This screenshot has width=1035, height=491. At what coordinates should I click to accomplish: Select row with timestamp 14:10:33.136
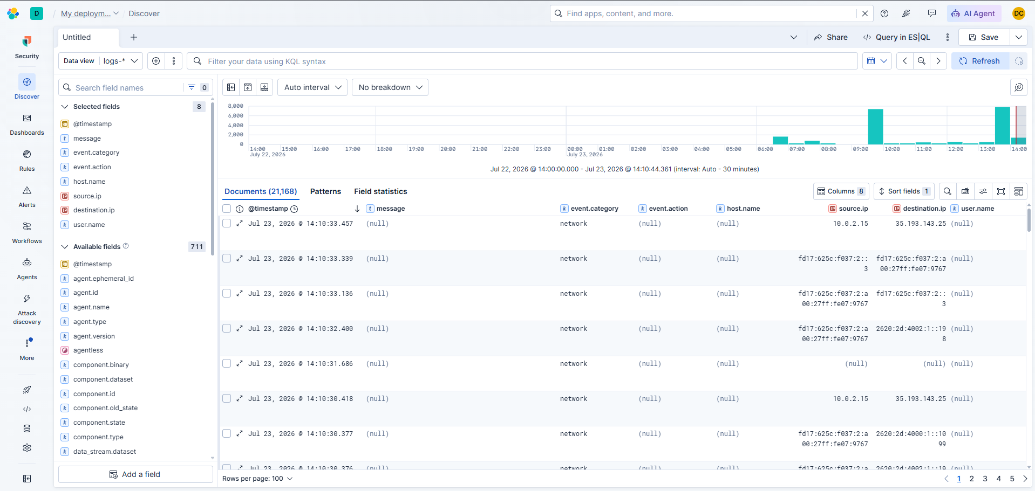click(x=227, y=293)
